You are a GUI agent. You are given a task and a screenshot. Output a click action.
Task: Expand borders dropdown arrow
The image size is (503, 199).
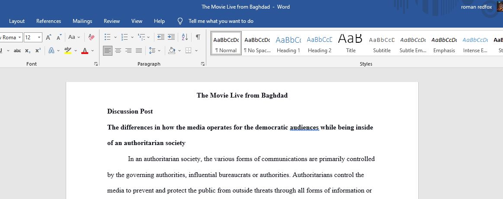coord(196,51)
